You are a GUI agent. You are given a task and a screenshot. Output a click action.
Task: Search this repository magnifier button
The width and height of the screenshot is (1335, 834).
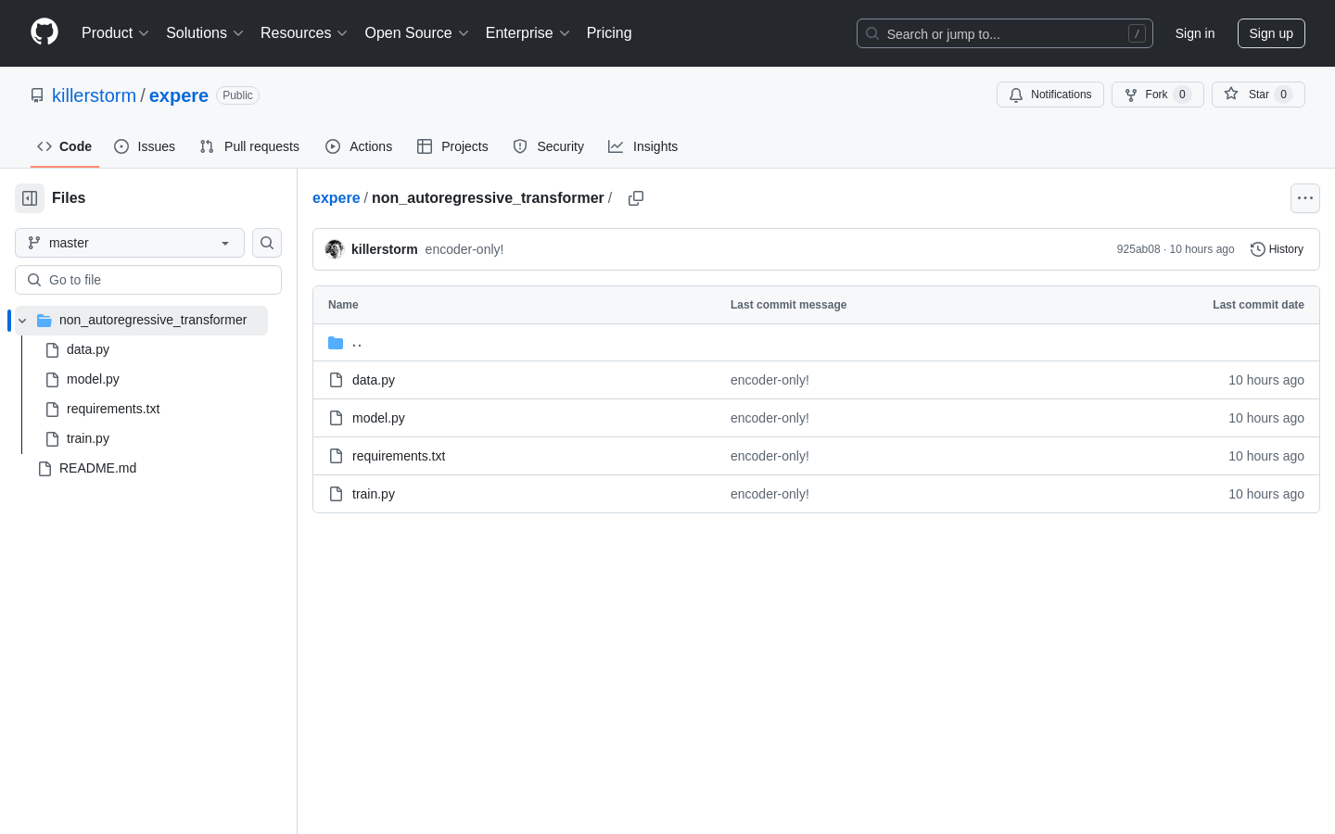click(x=267, y=243)
